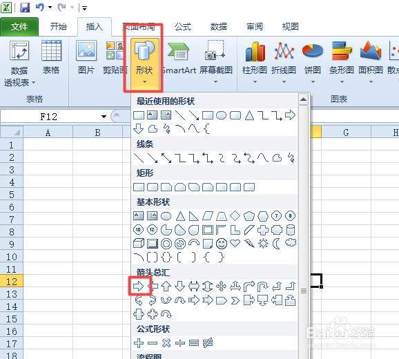Switch to the 公式 ribbon tab
The height and width of the screenshot is (359, 399).
[183, 27]
